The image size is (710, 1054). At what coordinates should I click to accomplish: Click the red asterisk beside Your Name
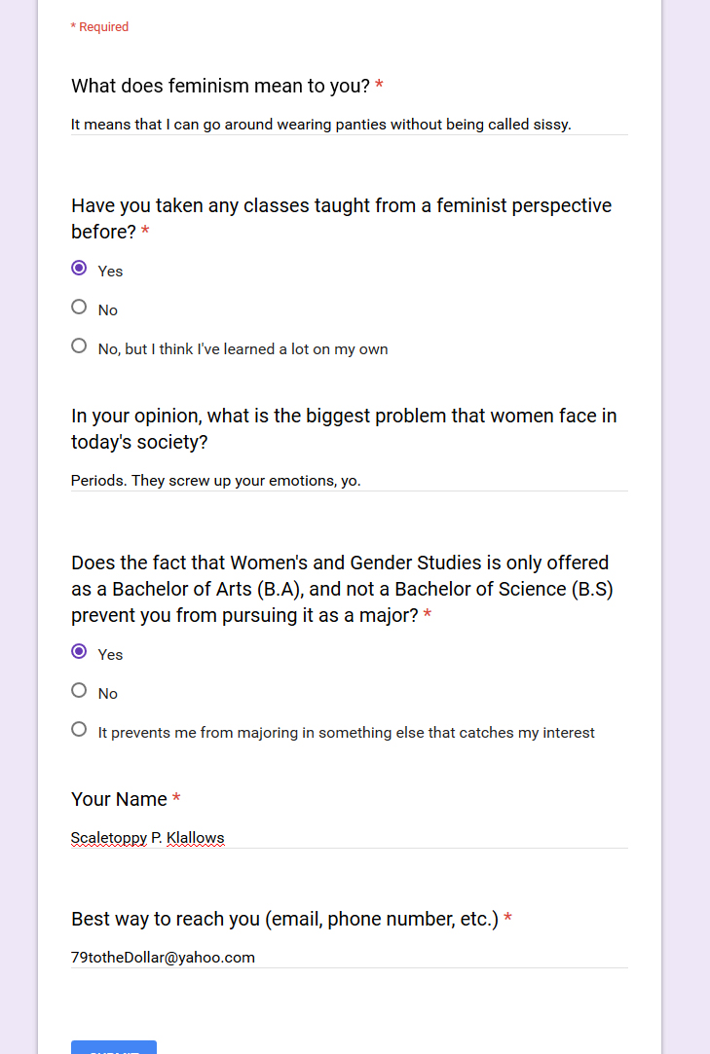tap(176, 798)
